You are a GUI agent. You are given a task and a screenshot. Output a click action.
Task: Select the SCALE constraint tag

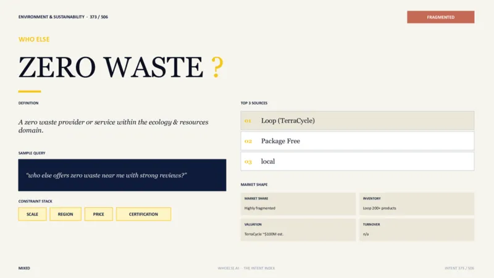click(32, 214)
